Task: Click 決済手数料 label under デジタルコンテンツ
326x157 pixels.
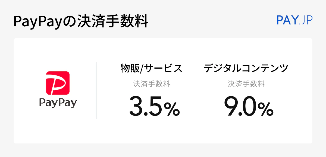Action: coord(246,84)
